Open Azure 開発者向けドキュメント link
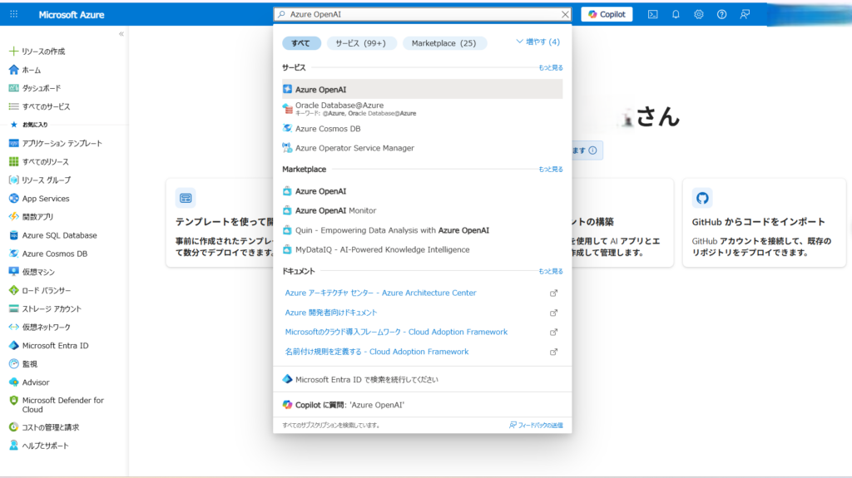This screenshot has height=478, width=852. (x=331, y=313)
